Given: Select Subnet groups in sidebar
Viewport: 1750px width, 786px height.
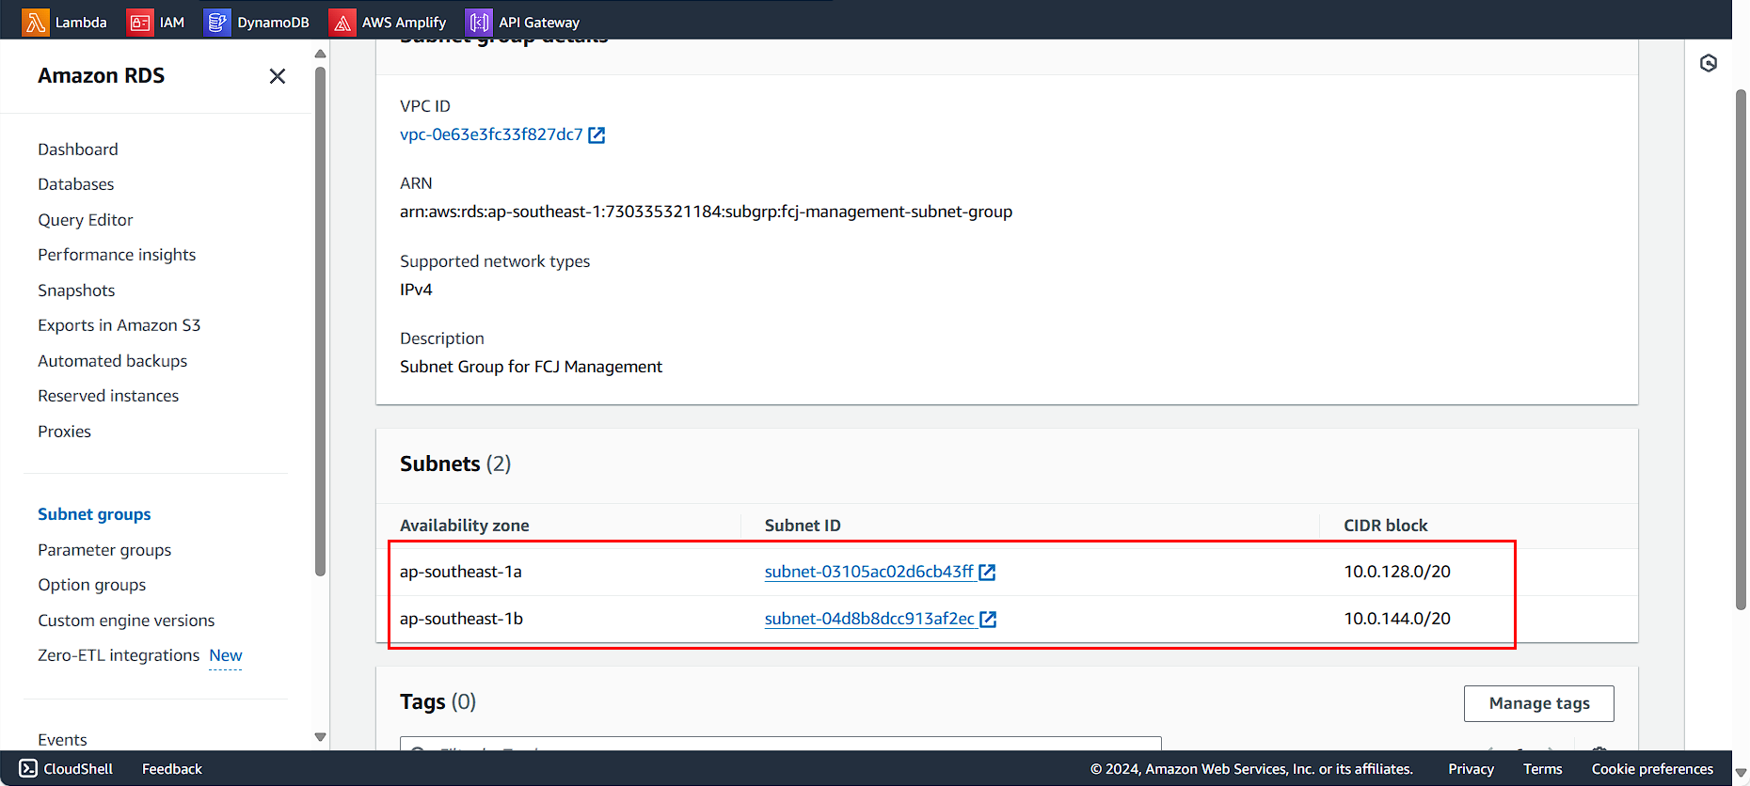Looking at the screenshot, I should (x=94, y=514).
